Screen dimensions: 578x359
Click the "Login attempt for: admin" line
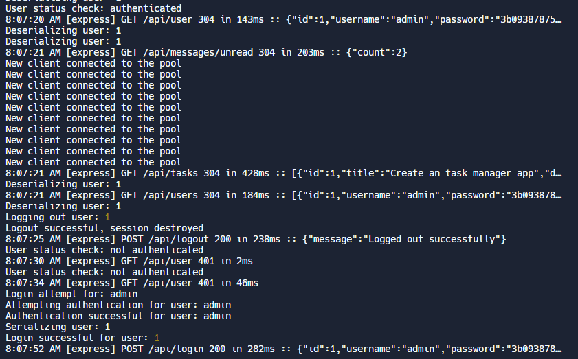click(x=71, y=294)
